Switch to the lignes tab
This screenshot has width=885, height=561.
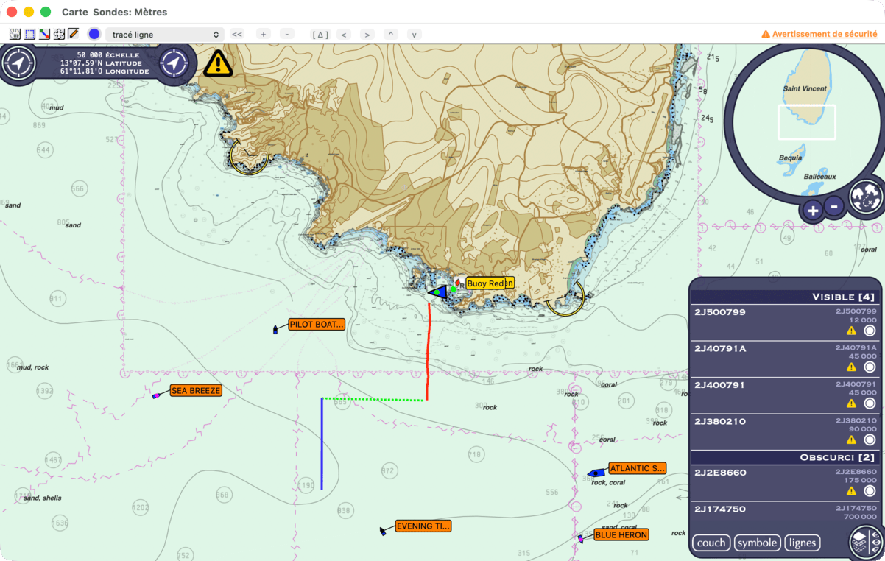click(x=803, y=543)
